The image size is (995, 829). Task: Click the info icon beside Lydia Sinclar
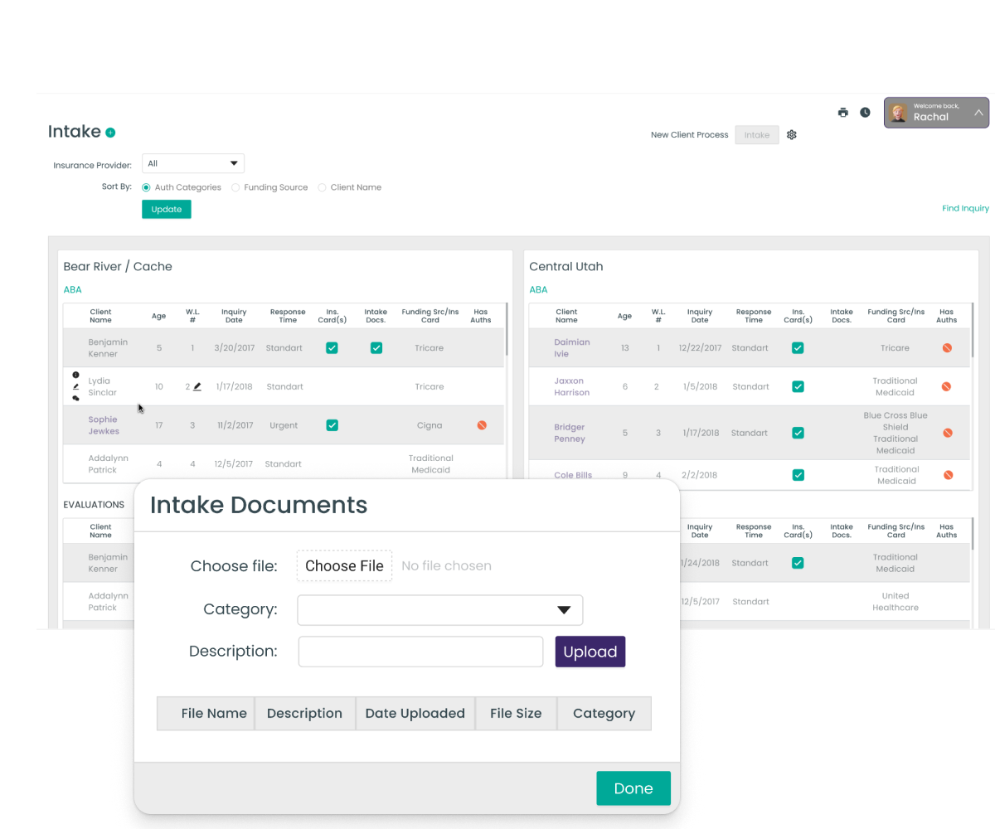pos(76,375)
